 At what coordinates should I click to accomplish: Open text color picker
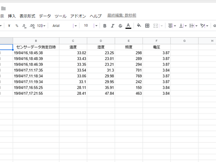(128, 26)
